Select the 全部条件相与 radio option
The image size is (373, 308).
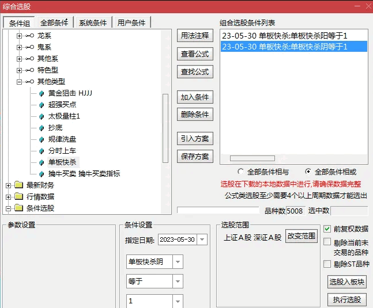coord(240,172)
